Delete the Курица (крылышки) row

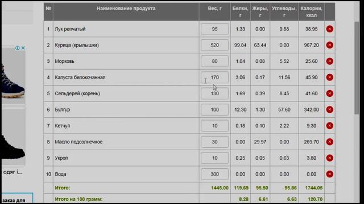coord(330,45)
